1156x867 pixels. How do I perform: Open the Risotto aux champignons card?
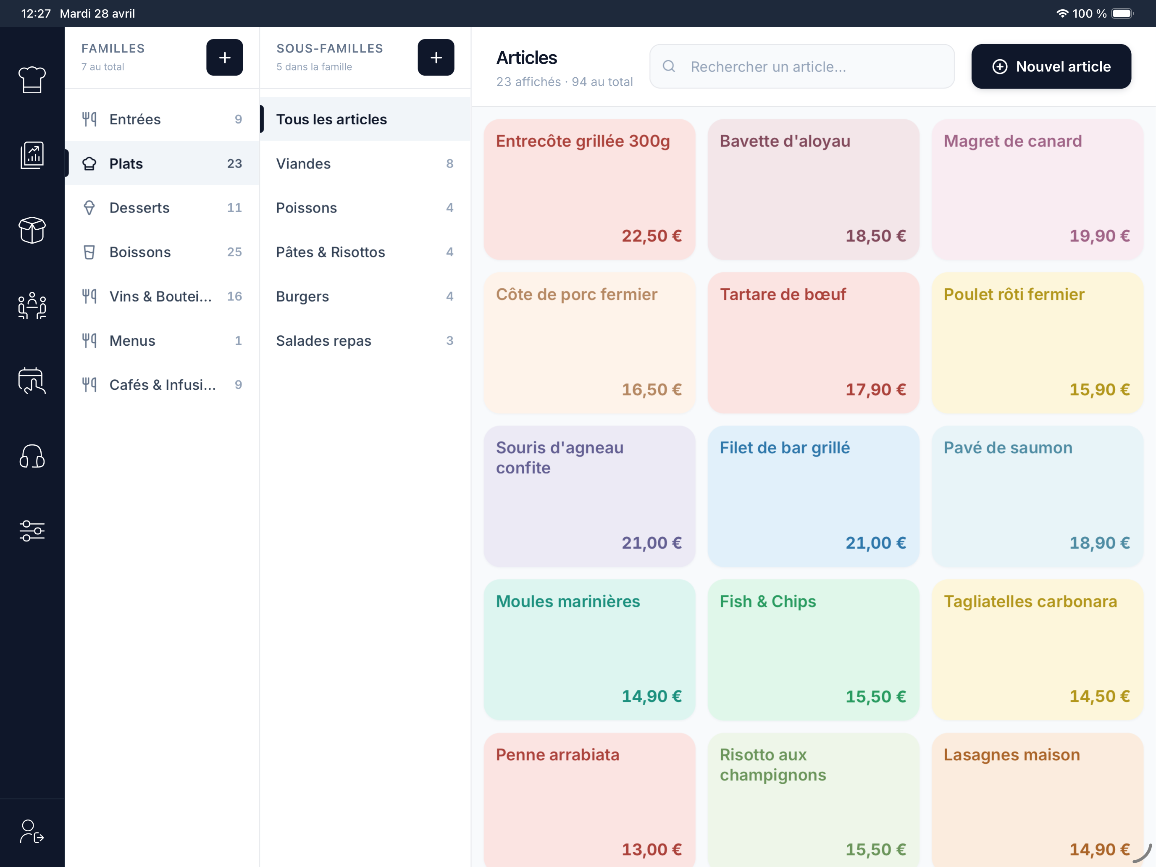pyautogui.click(x=813, y=800)
